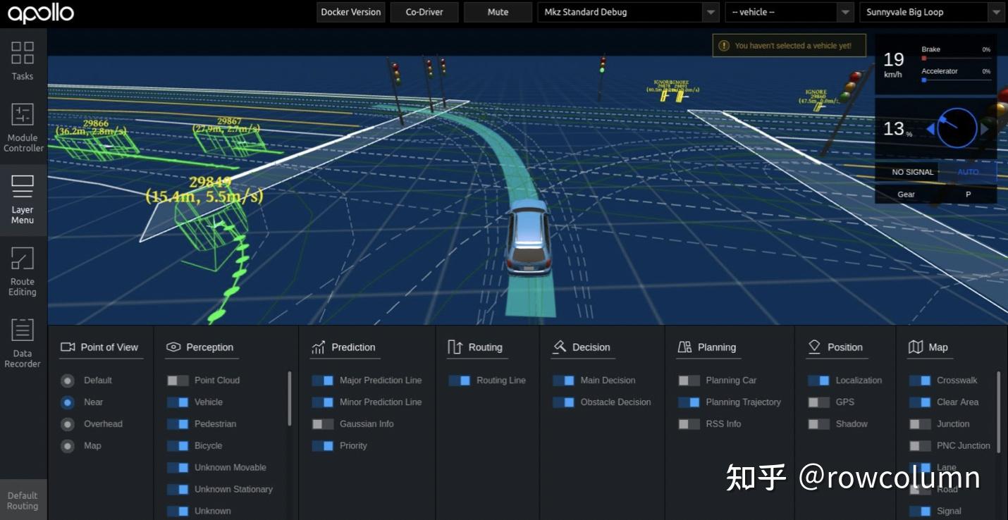Toggle Obstacle Decision layer
Screen dimensions: 1008x520
click(564, 402)
